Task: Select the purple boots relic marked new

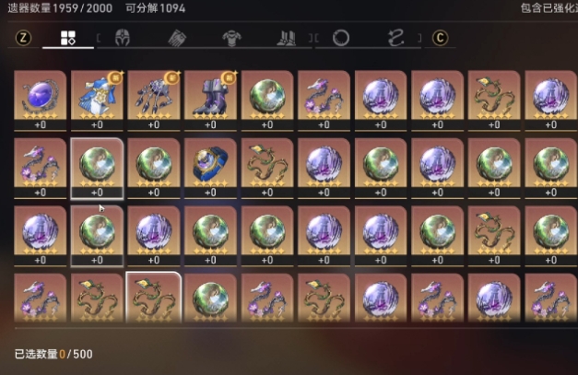Action: [210, 100]
